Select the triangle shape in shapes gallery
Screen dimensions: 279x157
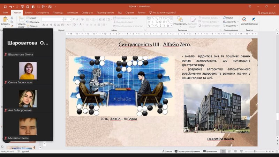tap(149, 22)
